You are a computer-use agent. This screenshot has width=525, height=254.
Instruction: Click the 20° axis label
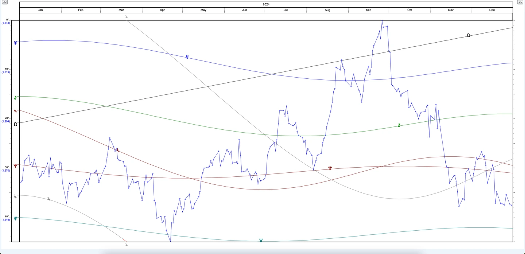pyautogui.click(x=7, y=118)
